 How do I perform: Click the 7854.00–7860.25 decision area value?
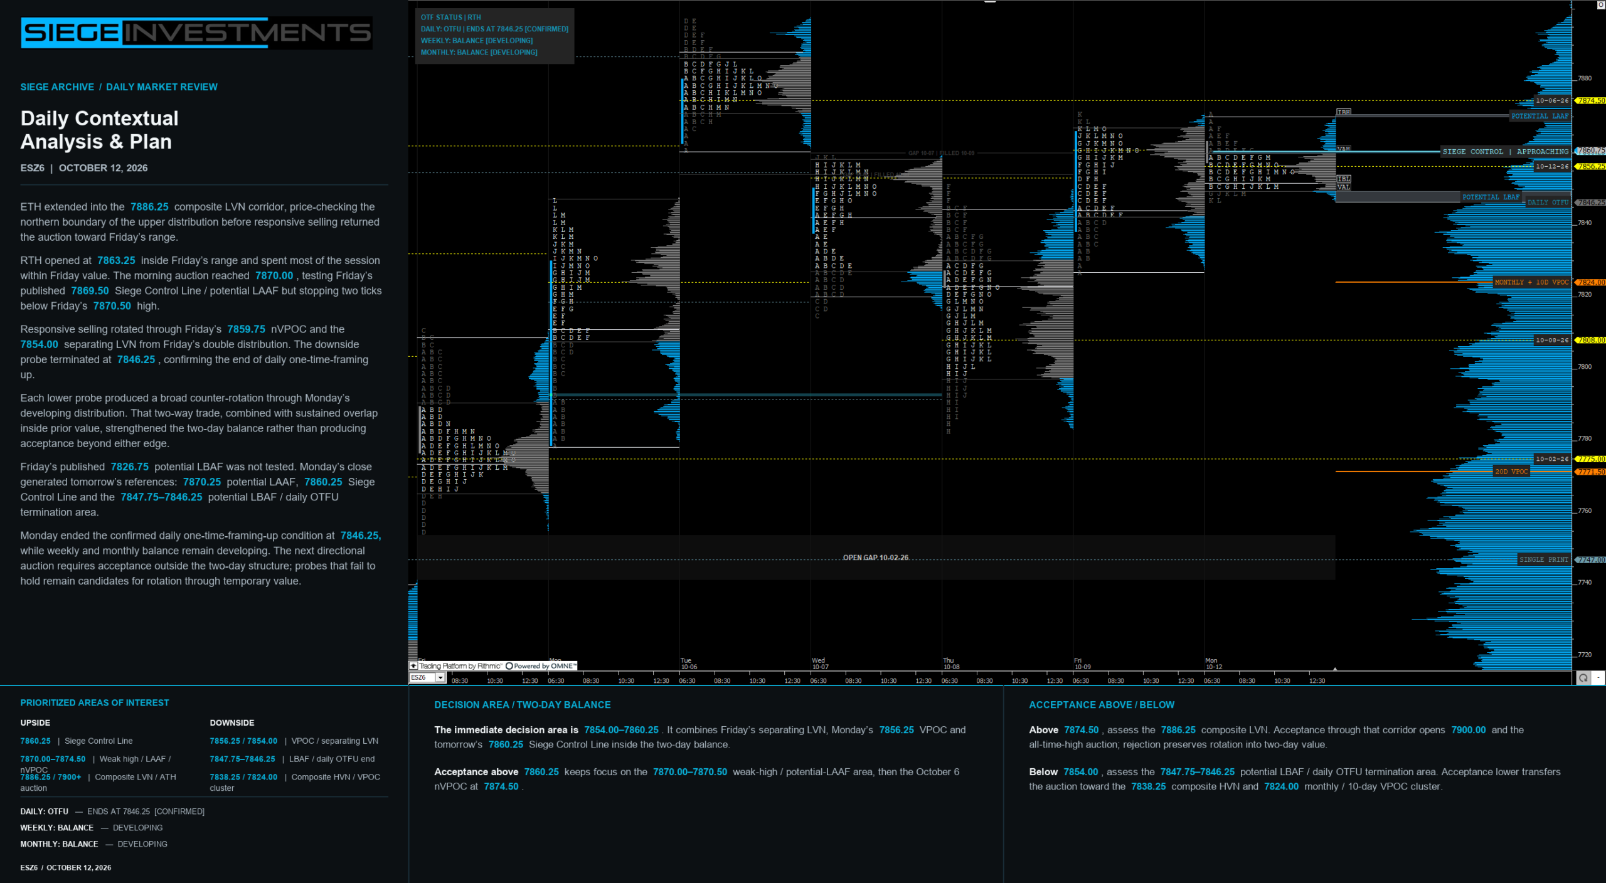point(621,730)
